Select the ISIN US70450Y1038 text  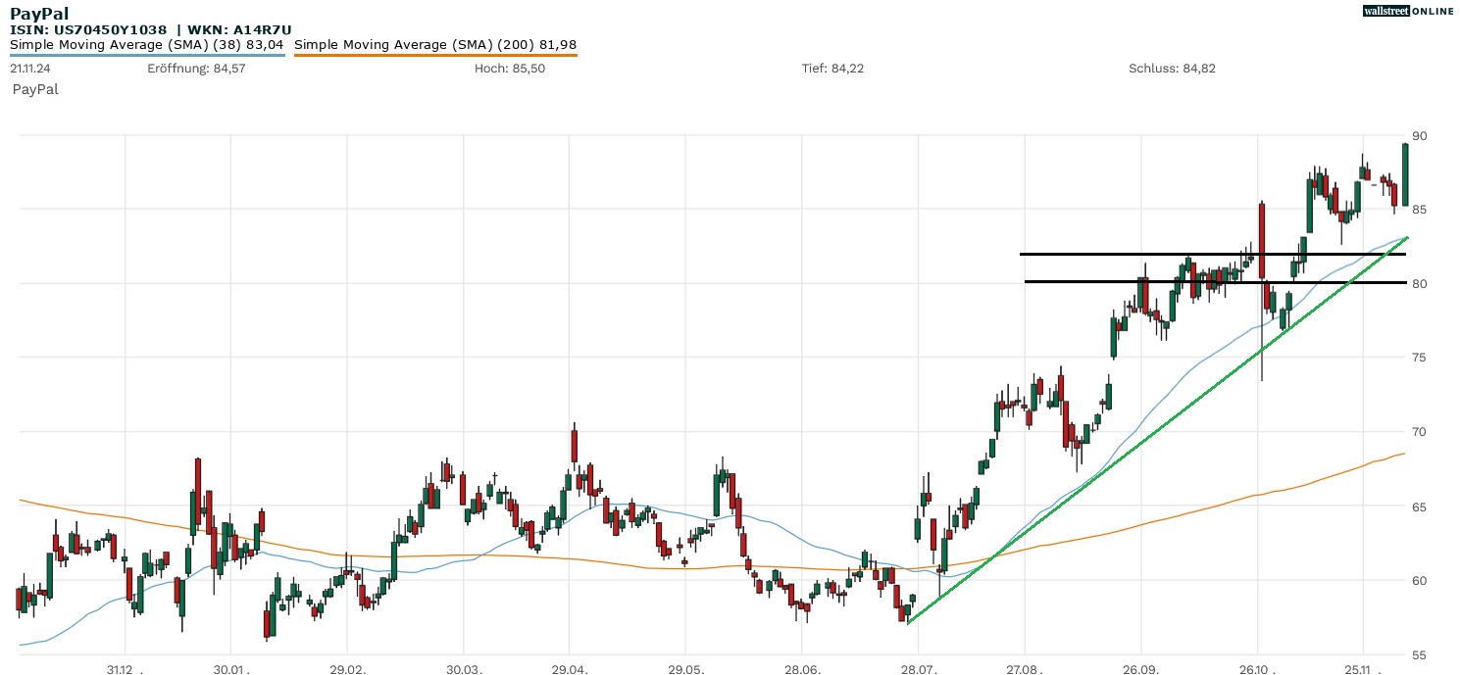[x=88, y=29]
